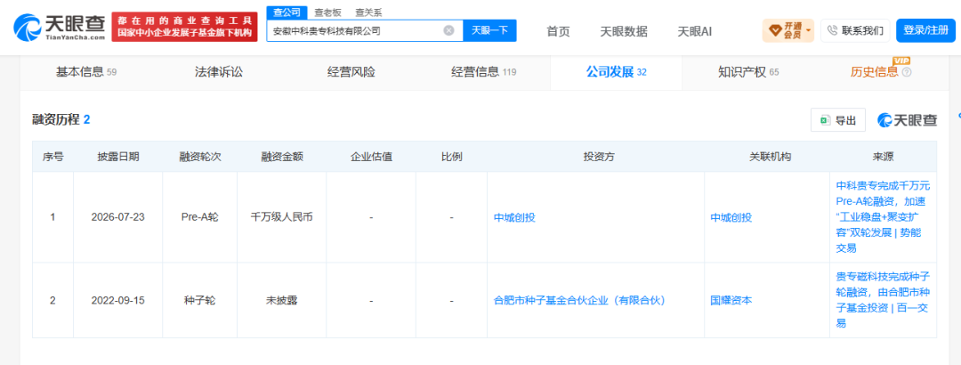Click the 联系我们 button
This screenshot has width=961, height=365.
(855, 30)
